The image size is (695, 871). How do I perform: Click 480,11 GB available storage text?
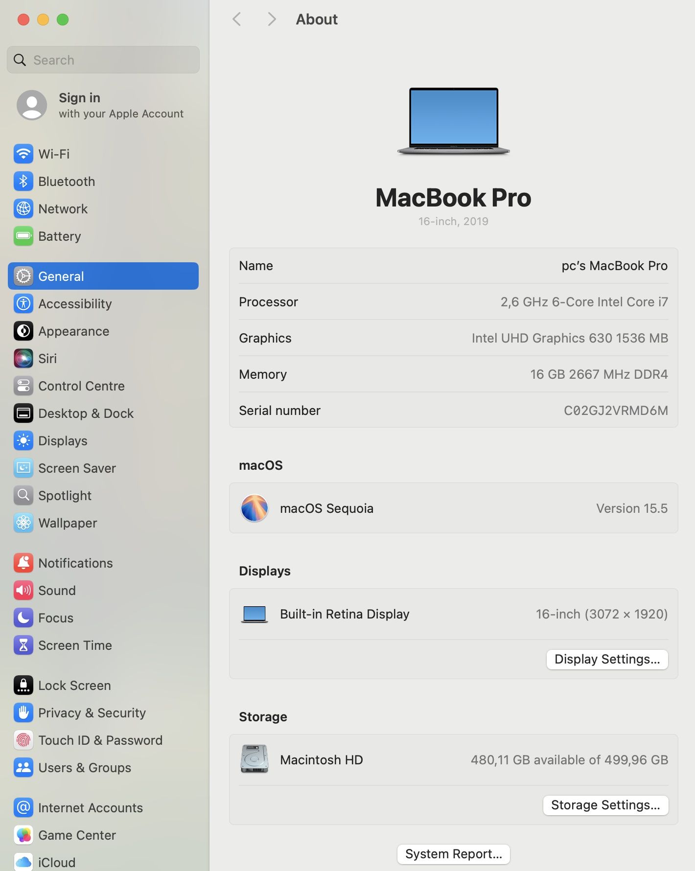[x=569, y=760]
